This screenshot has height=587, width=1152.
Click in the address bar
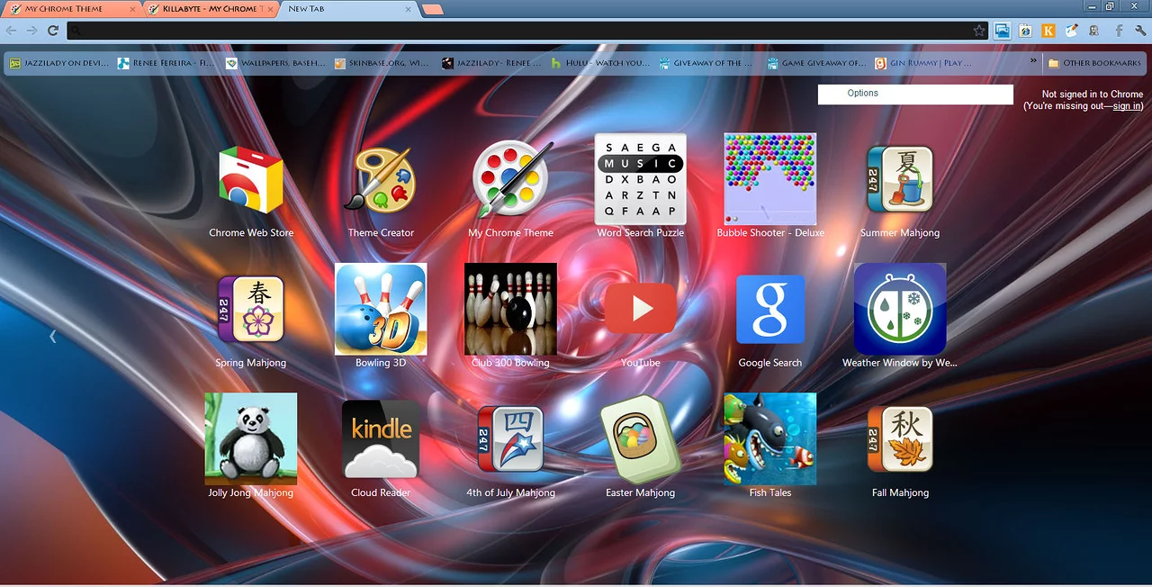click(x=522, y=31)
